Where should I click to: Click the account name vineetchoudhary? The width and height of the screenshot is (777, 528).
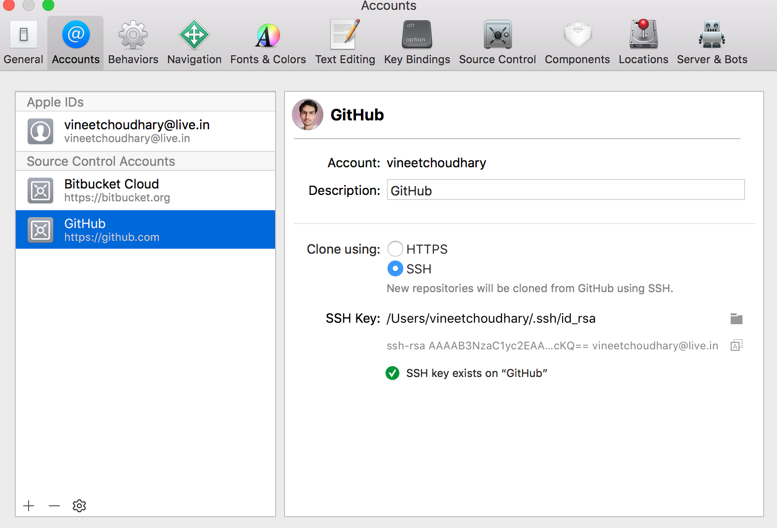(x=436, y=163)
